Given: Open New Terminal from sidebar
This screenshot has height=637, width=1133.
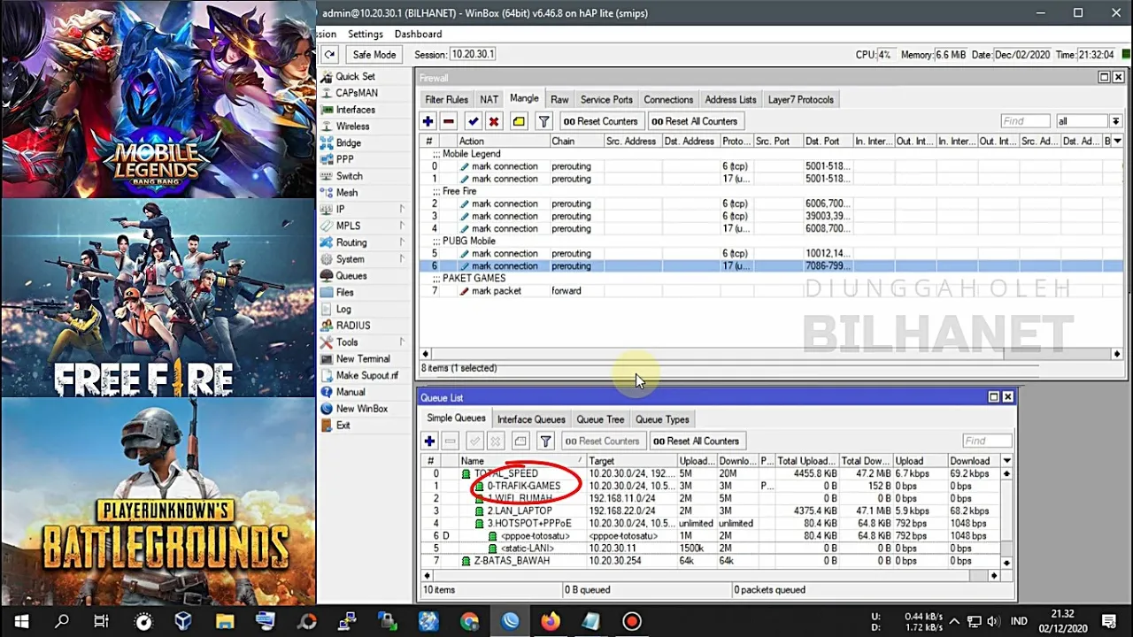Looking at the screenshot, I should (x=362, y=358).
